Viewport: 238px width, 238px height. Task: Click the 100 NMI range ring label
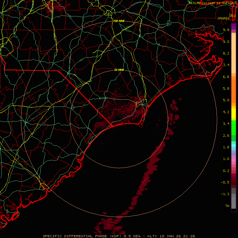point(119,21)
